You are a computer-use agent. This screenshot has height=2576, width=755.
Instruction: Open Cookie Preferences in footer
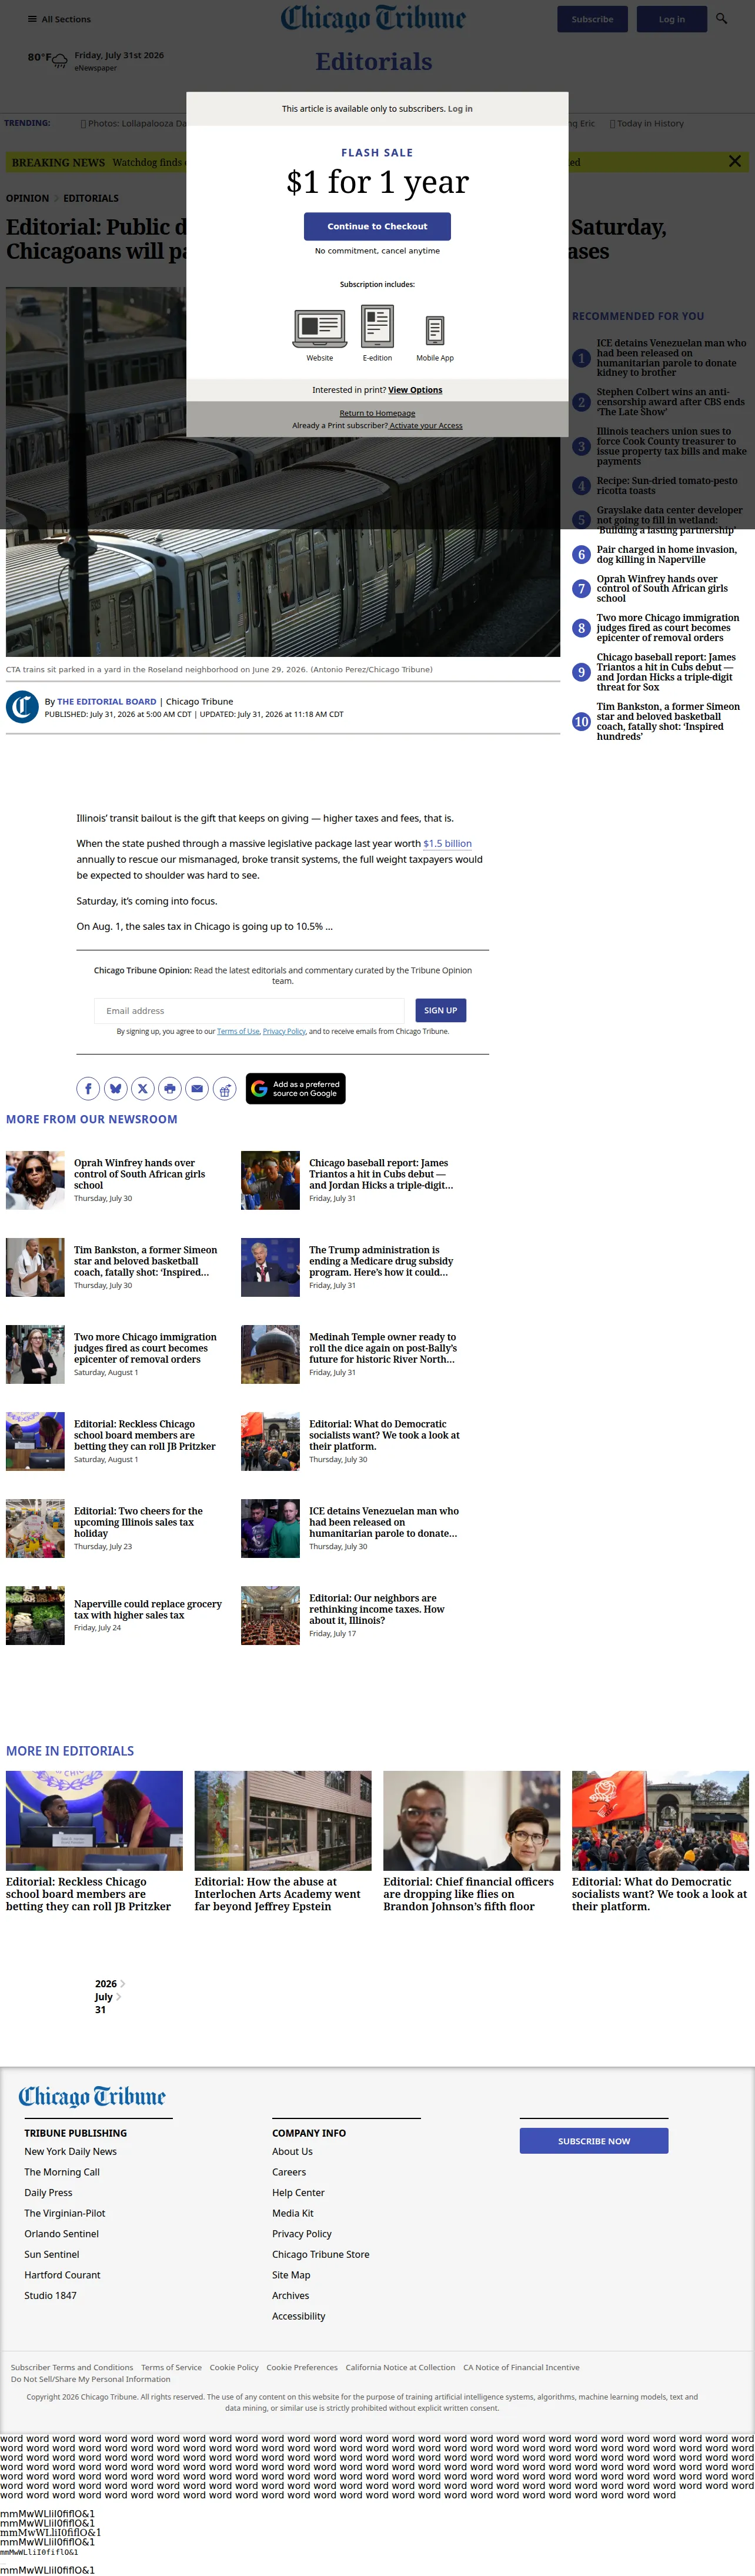coord(302,2367)
